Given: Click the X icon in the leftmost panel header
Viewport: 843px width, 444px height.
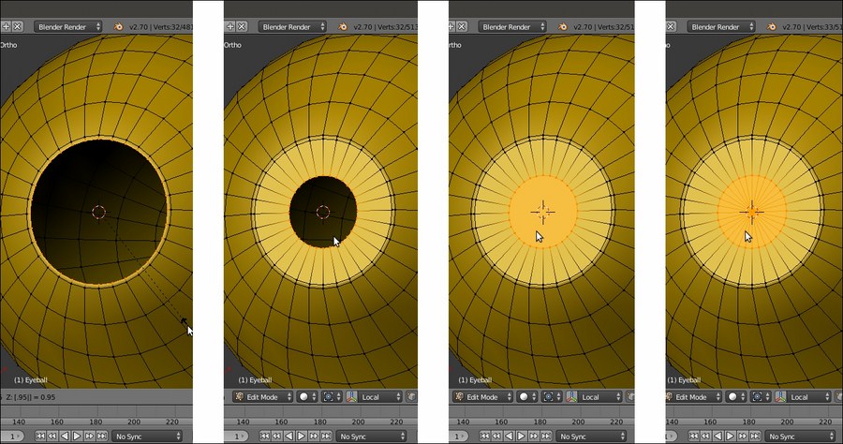Looking at the screenshot, I should [17, 26].
